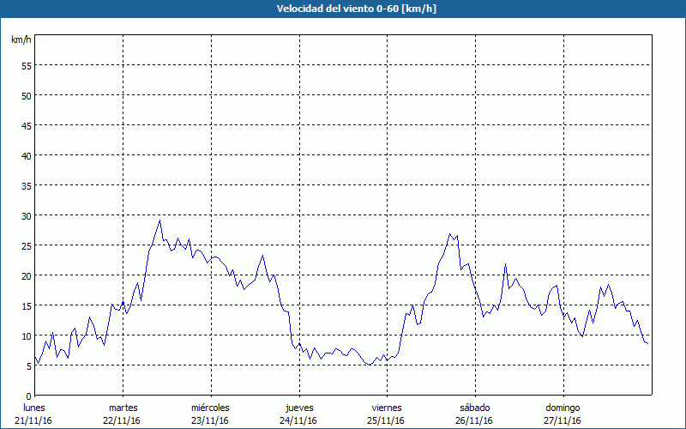Click the 30 tick on the y-axis
Image resolution: width=686 pixels, height=429 pixels.
coord(26,215)
